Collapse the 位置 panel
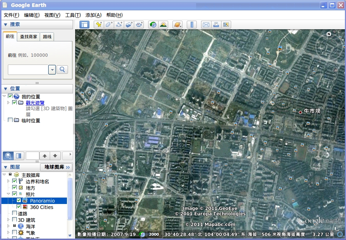Image resolution: width=346 pixels, height=240 pixels. (6, 89)
